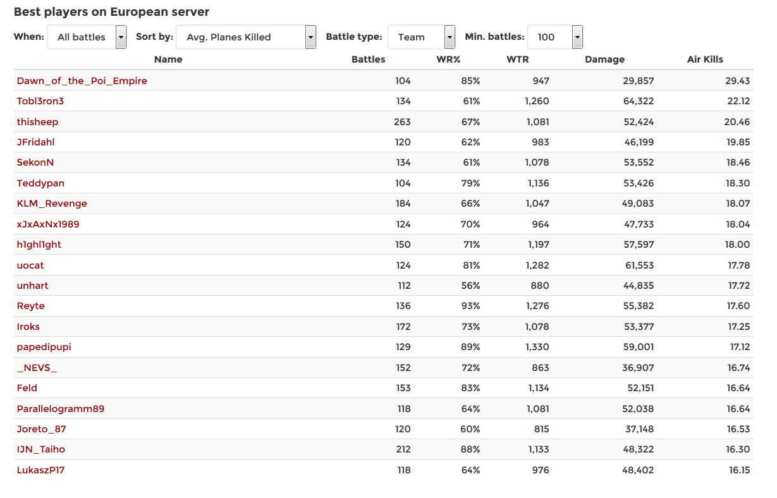Expand the Sort by Avg. Planes Killed dropdown
The width and height of the screenshot is (777, 498).
246,37
